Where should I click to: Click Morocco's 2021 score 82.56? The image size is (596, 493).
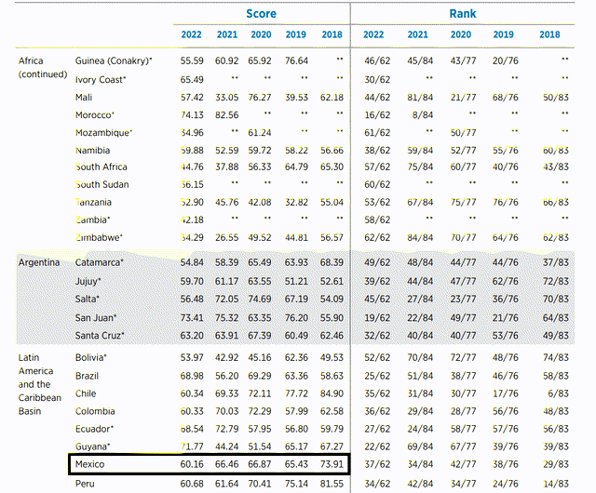point(226,114)
